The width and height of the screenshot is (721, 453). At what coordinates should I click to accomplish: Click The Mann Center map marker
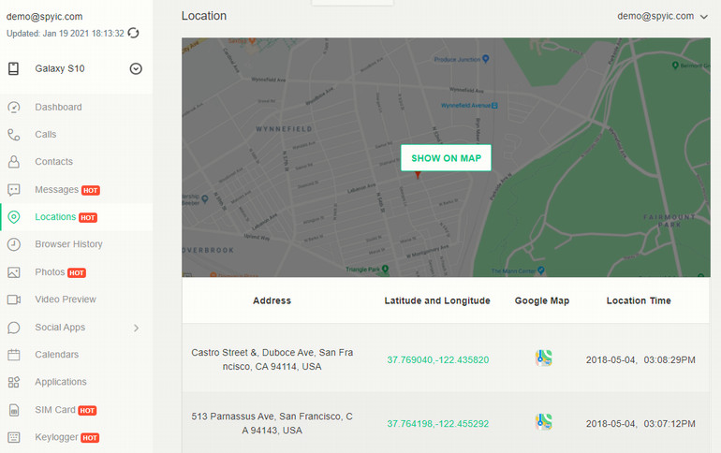[x=541, y=270]
